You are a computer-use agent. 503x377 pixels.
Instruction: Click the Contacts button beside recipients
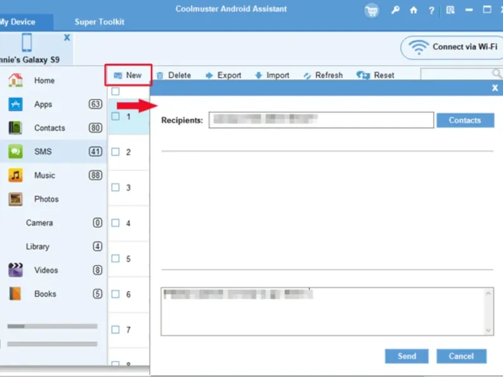tap(465, 120)
